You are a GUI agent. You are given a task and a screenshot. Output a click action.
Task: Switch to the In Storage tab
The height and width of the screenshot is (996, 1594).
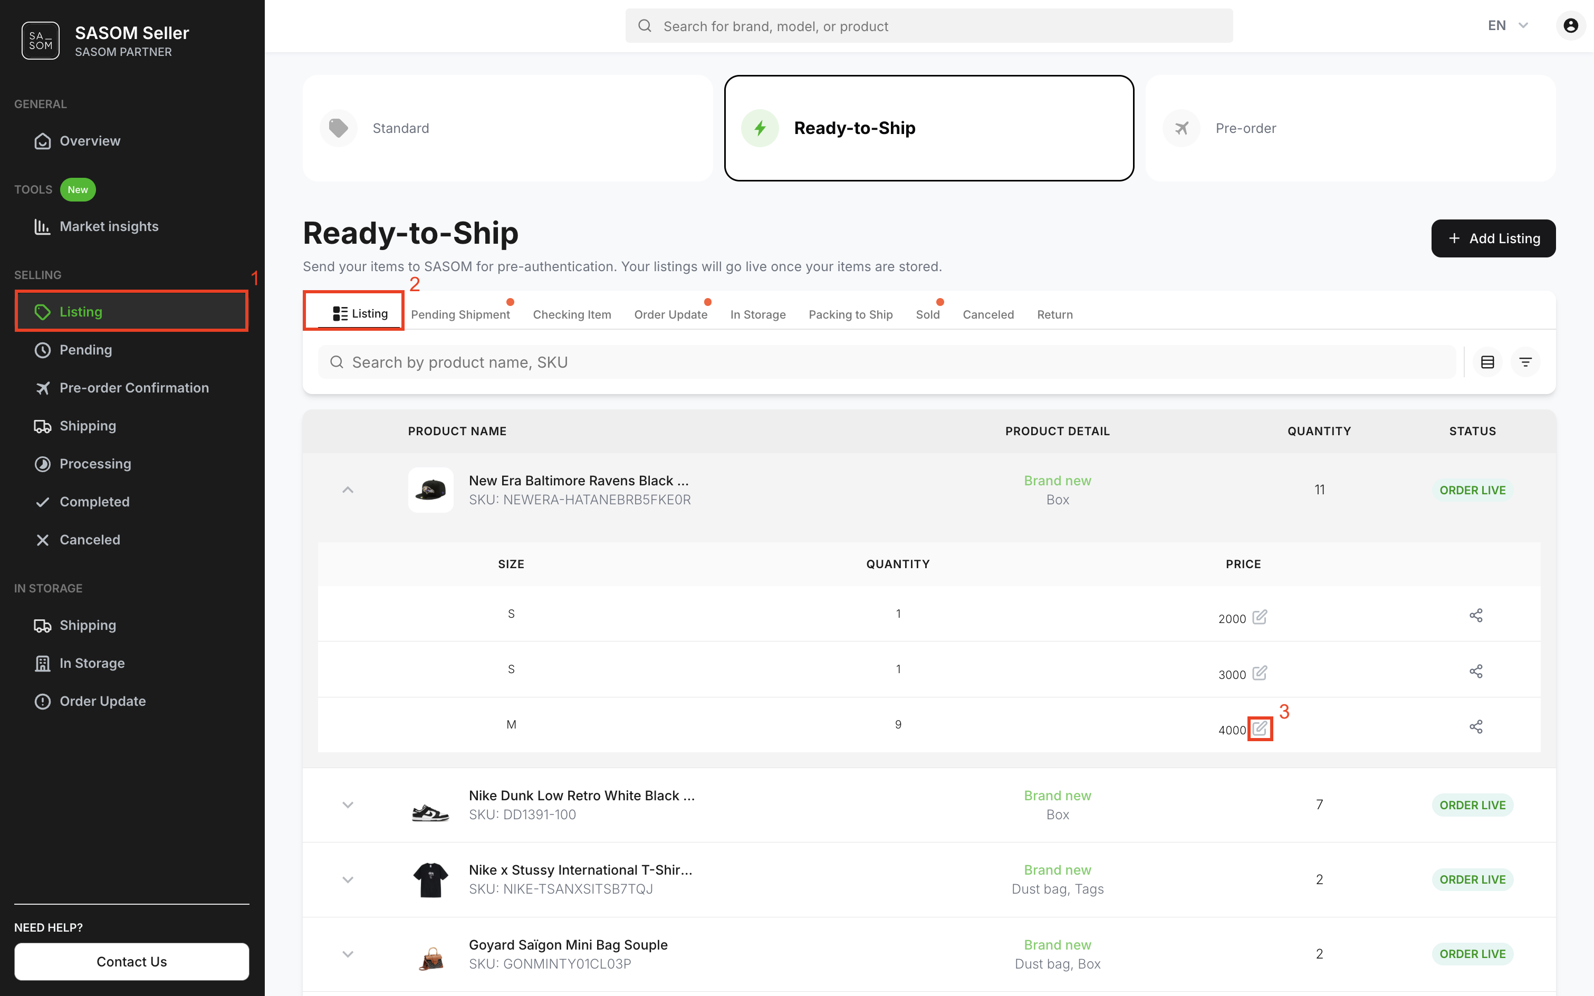tap(757, 314)
